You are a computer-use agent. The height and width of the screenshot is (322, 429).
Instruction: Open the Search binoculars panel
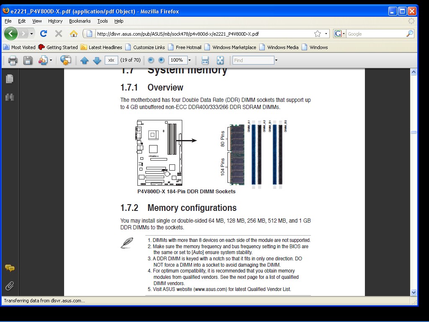[10, 97]
